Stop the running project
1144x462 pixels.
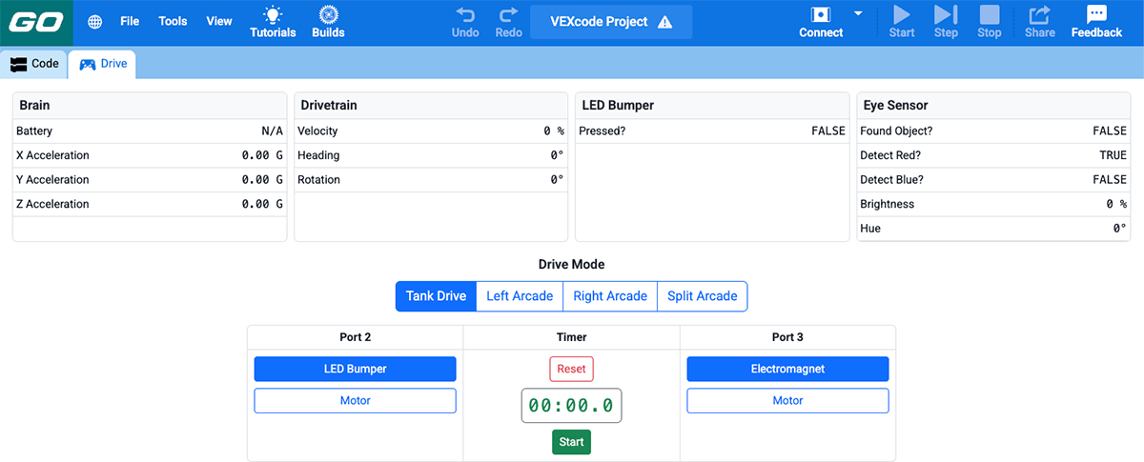990,22
